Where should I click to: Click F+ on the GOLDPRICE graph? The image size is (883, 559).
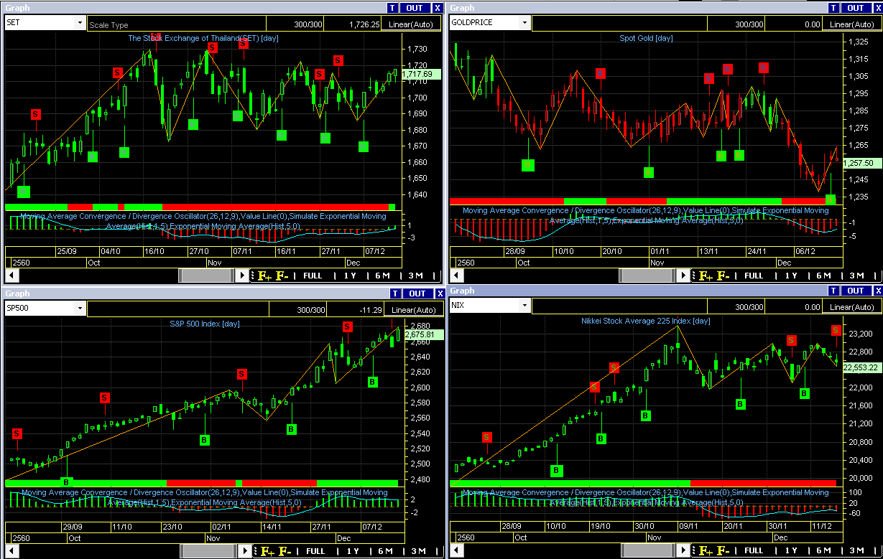pos(706,276)
